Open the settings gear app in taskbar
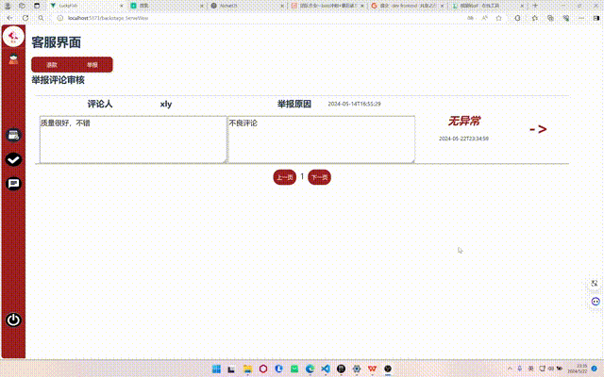Screen dimensions: 604x377 pos(357,369)
